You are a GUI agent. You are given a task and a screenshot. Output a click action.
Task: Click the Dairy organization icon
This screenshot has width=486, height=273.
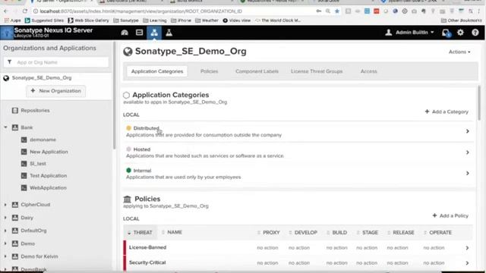(x=15, y=218)
